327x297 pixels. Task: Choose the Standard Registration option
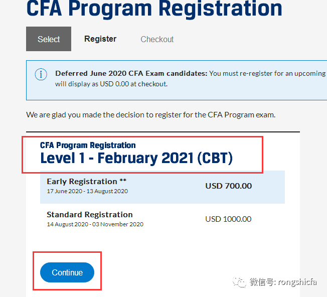coord(89,215)
